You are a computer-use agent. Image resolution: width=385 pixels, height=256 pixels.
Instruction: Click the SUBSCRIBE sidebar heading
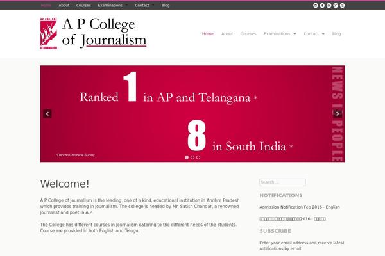(x=275, y=231)
